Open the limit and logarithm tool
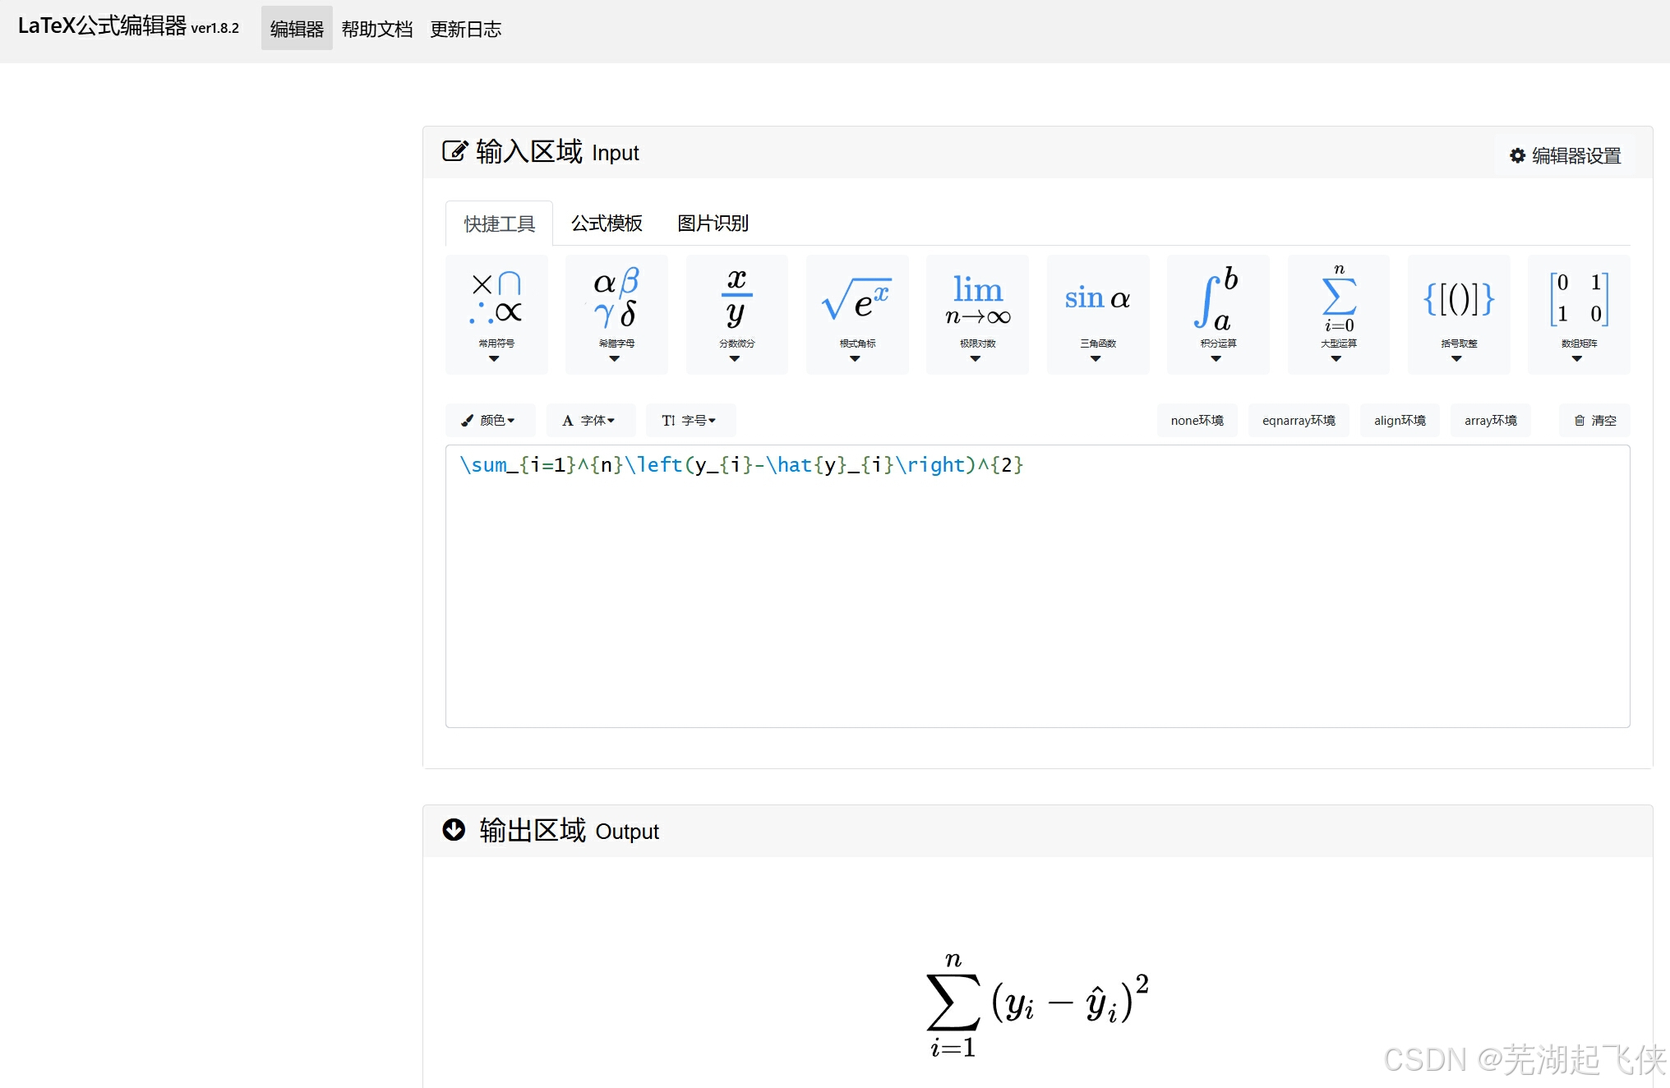The image size is (1670, 1088). pos(977,314)
